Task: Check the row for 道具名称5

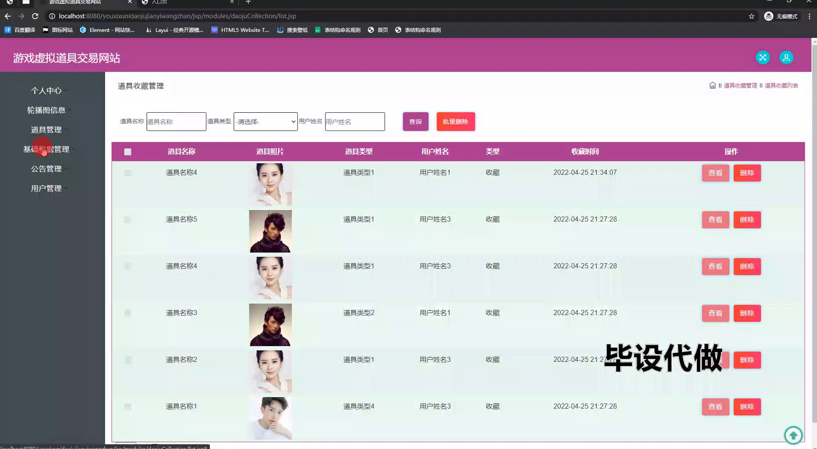Action: (x=128, y=220)
